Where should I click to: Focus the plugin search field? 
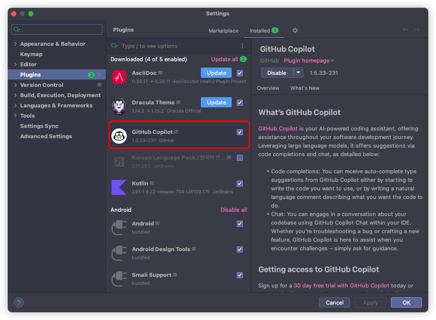pos(178,46)
